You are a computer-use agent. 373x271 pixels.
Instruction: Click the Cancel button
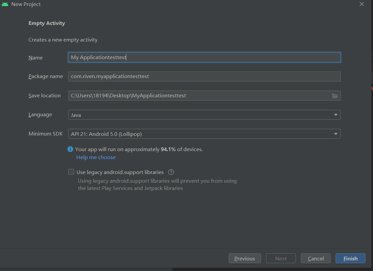click(x=315, y=258)
